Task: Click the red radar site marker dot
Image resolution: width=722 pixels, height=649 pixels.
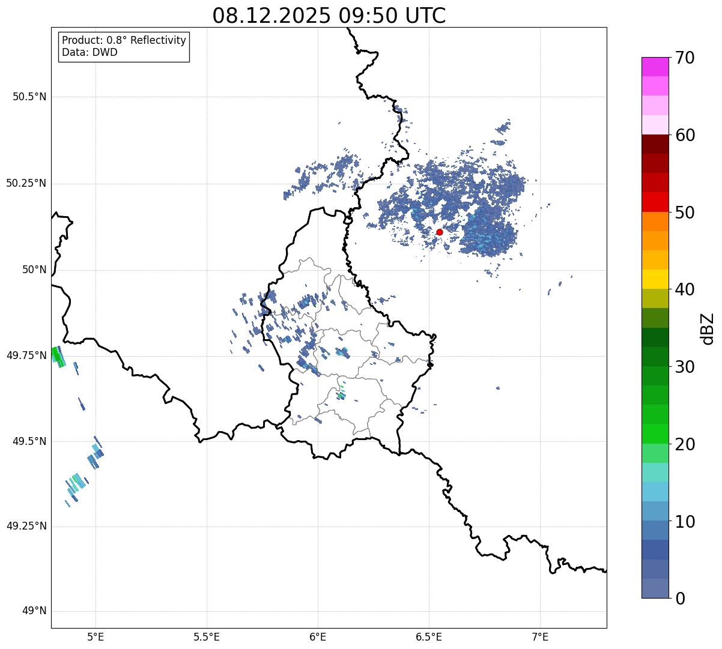Action: 439,232
